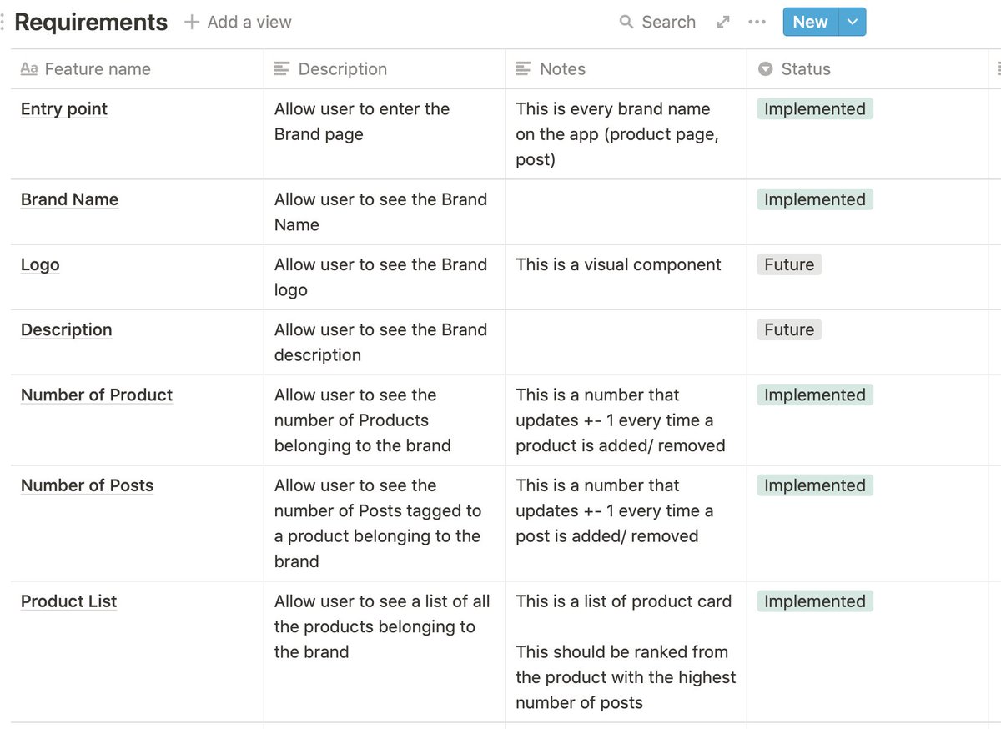Click the Aa icon in Feature name header
This screenshot has width=1001, height=729.
(x=29, y=69)
